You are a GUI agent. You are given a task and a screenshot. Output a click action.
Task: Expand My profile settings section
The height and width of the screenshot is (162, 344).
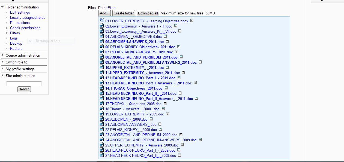[2, 69]
